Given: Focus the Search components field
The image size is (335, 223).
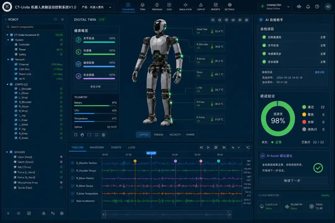Looking at the screenshot, I should 34,27.
